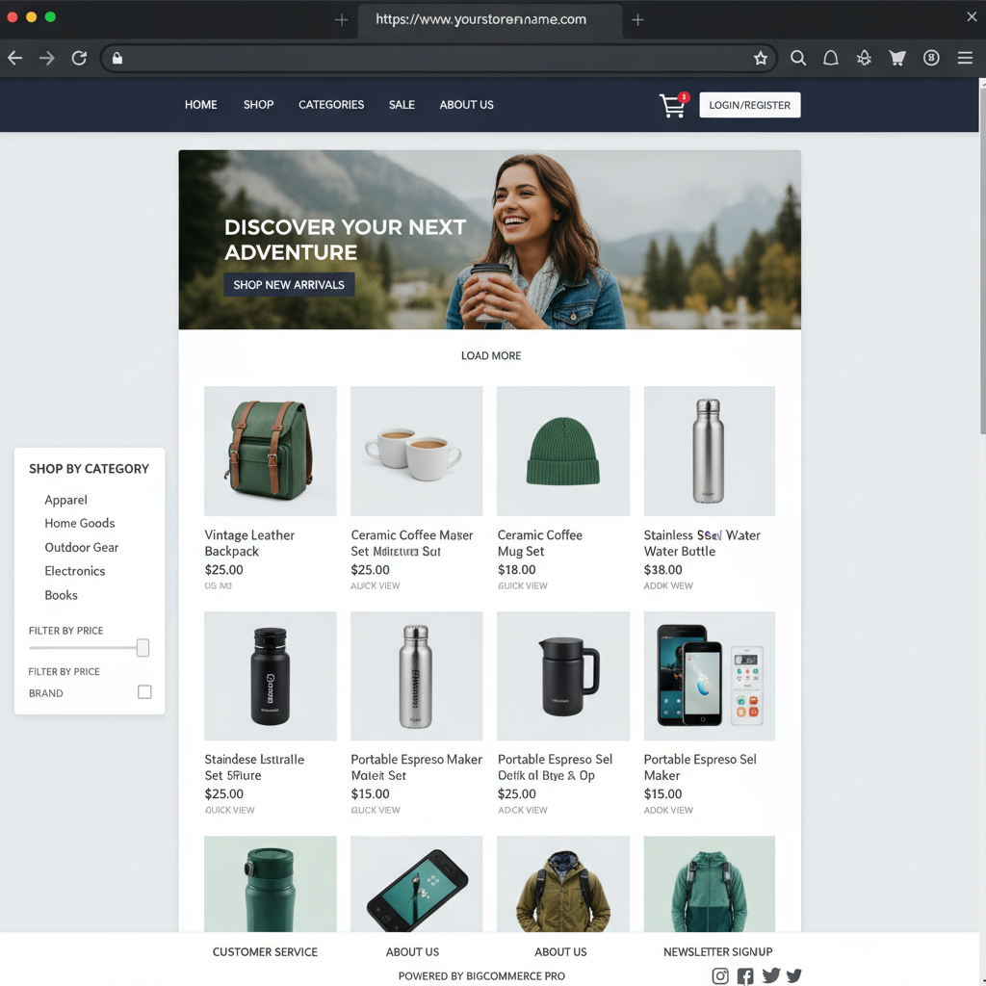Viewport: 986px width, 986px height.
Task: Click the Vintage Leather Backpack title
Action: 249,543
